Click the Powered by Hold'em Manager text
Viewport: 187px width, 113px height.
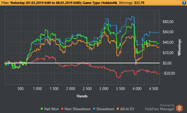click(160, 107)
